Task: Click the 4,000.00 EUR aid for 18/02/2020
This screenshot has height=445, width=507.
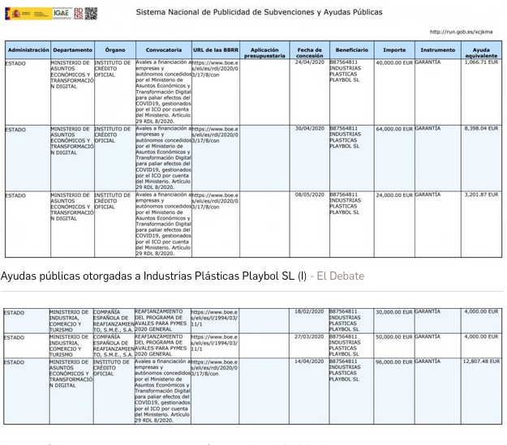Action: pos(482,311)
